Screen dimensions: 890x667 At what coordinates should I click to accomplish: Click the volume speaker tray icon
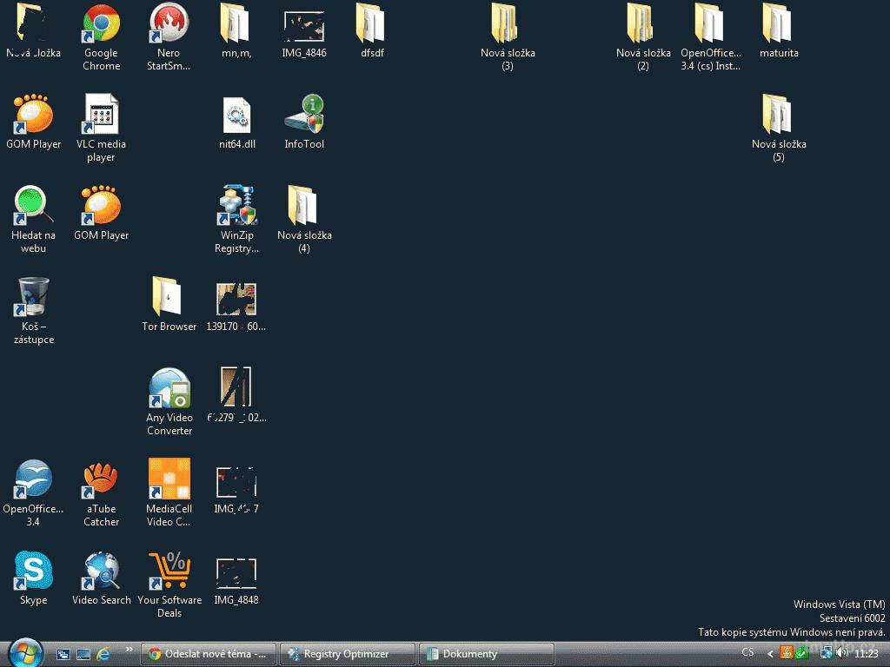coord(841,653)
